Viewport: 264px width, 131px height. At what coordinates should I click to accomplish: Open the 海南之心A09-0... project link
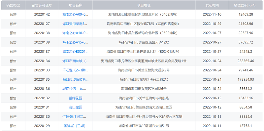click(x=75, y=14)
